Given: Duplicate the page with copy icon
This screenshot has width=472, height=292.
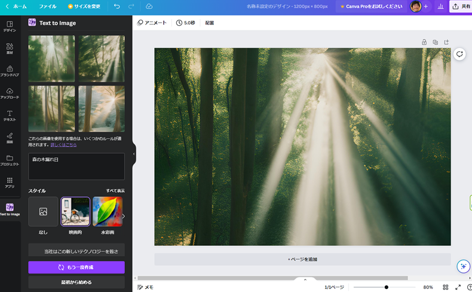Looking at the screenshot, I should click(435, 42).
